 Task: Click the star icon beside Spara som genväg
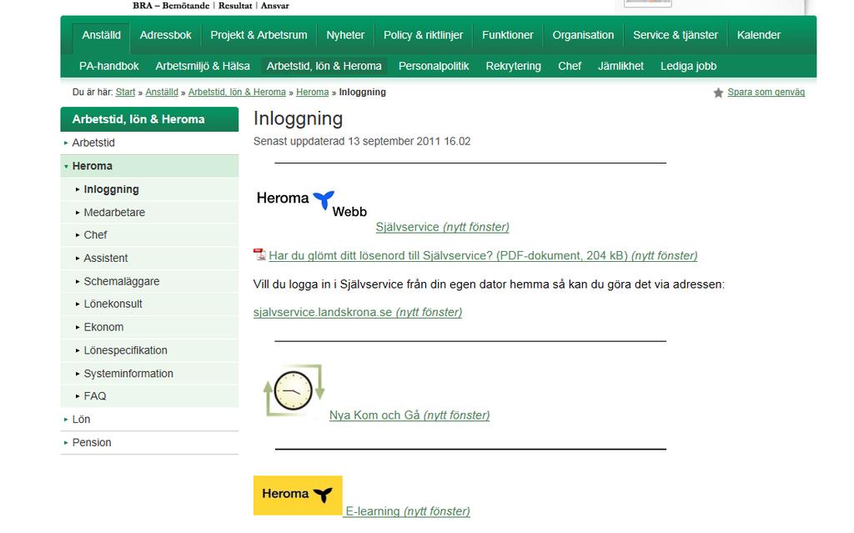point(718,93)
